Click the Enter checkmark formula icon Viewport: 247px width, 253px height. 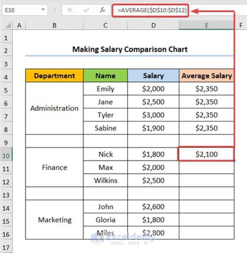tap(86, 10)
